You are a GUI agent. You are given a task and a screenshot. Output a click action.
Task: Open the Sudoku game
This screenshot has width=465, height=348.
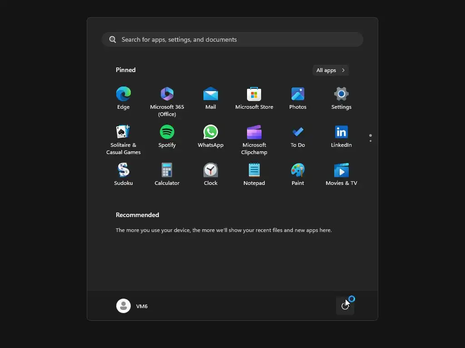(124, 174)
